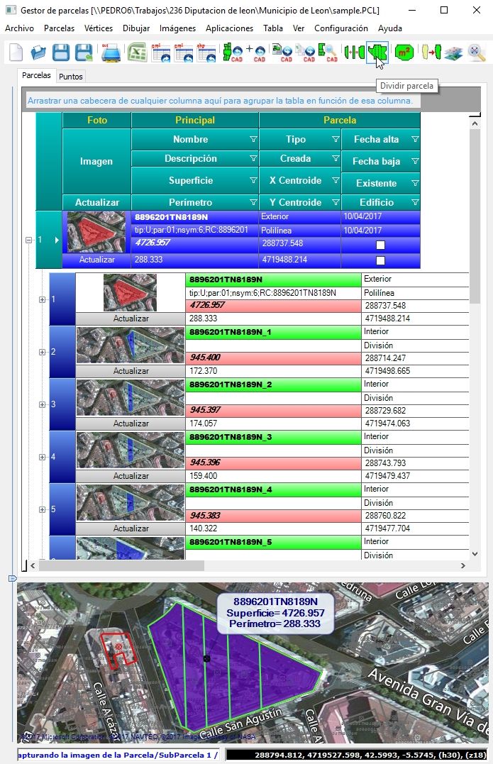This screenshot has width=493, height=764.
Task: Click the Open file folder icon
Action: click(38, 52)
